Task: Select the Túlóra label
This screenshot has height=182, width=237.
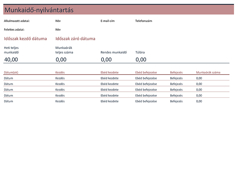Action: (140, 52)
